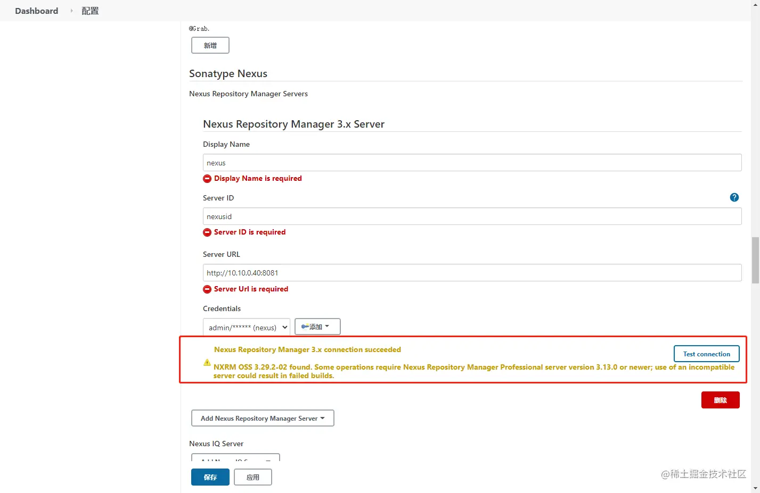The image size is (760, 493).
Task: Open the 配置 breadcrumb item
Action: tap(90, 11)
